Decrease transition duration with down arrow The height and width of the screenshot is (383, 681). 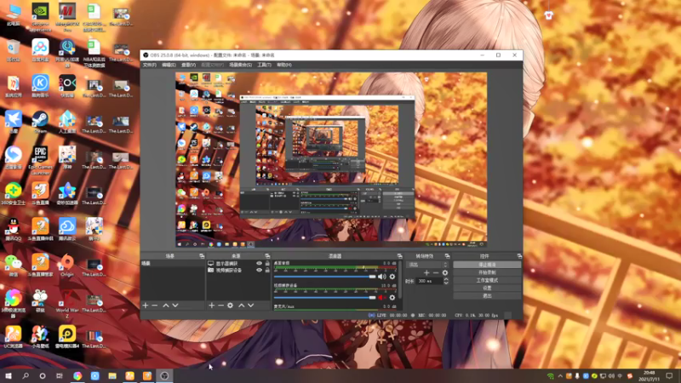445,283
